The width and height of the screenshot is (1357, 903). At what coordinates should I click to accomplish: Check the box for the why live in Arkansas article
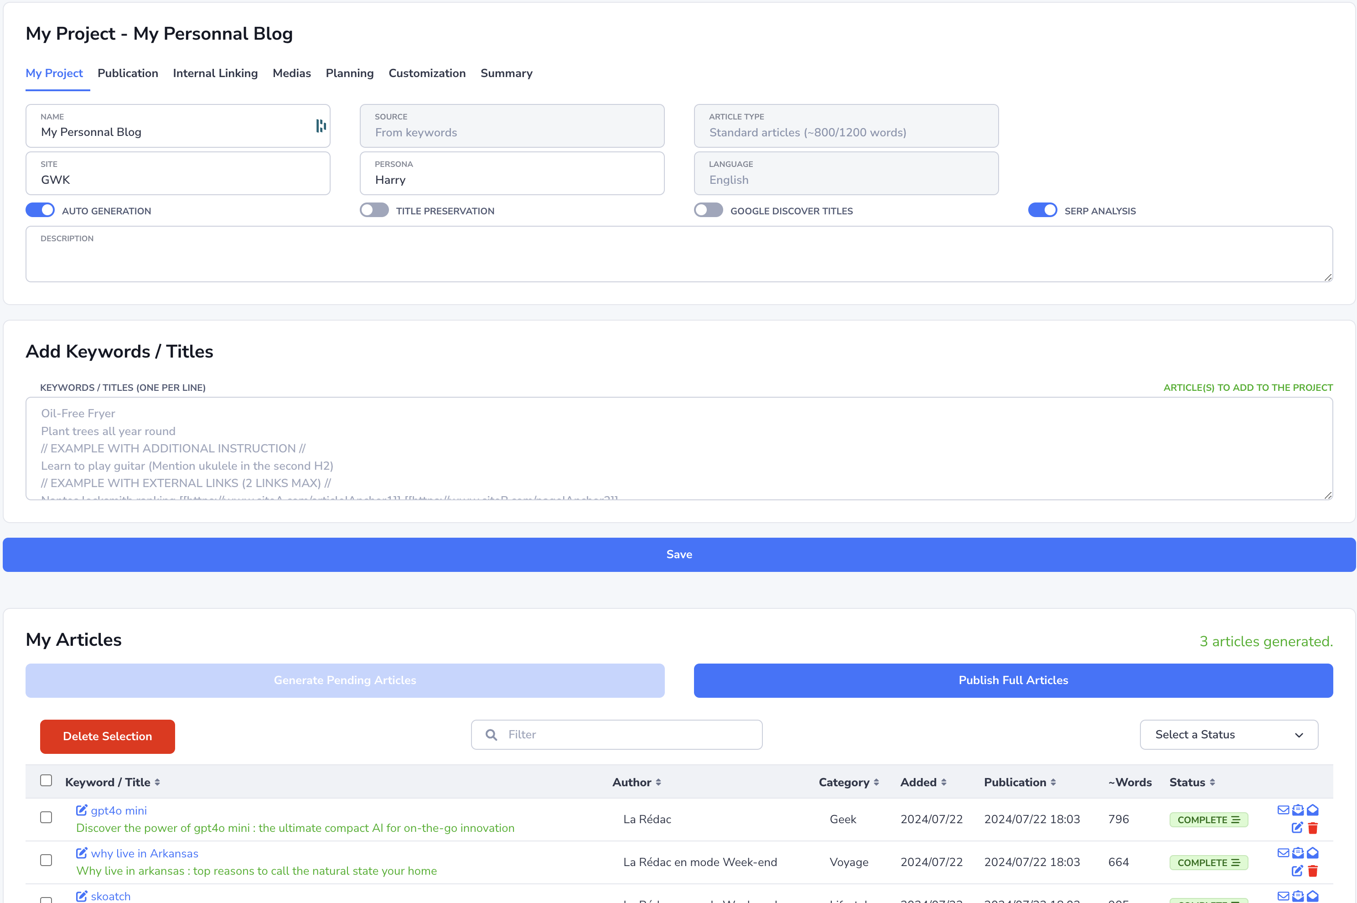point(46,861)
